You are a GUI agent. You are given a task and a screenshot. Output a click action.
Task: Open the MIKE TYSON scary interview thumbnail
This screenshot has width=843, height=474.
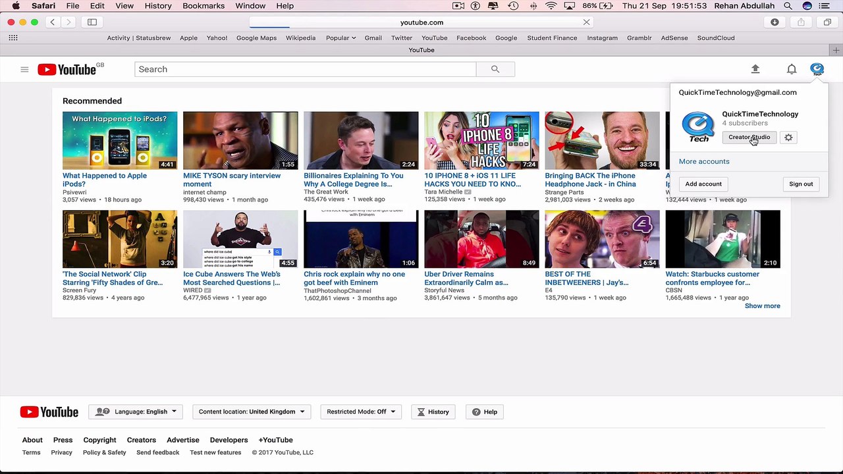pyautogui.click(x=240, y=140)
